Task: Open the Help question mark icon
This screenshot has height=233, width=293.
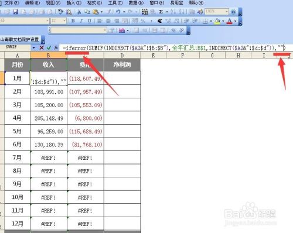Action: click(233, 12)
